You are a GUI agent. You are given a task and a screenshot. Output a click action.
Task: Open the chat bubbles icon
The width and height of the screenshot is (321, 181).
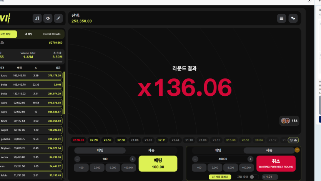click(293, 18)
